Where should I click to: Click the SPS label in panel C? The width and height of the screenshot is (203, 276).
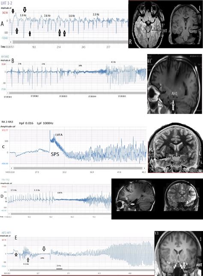click(x=55, y=154)
